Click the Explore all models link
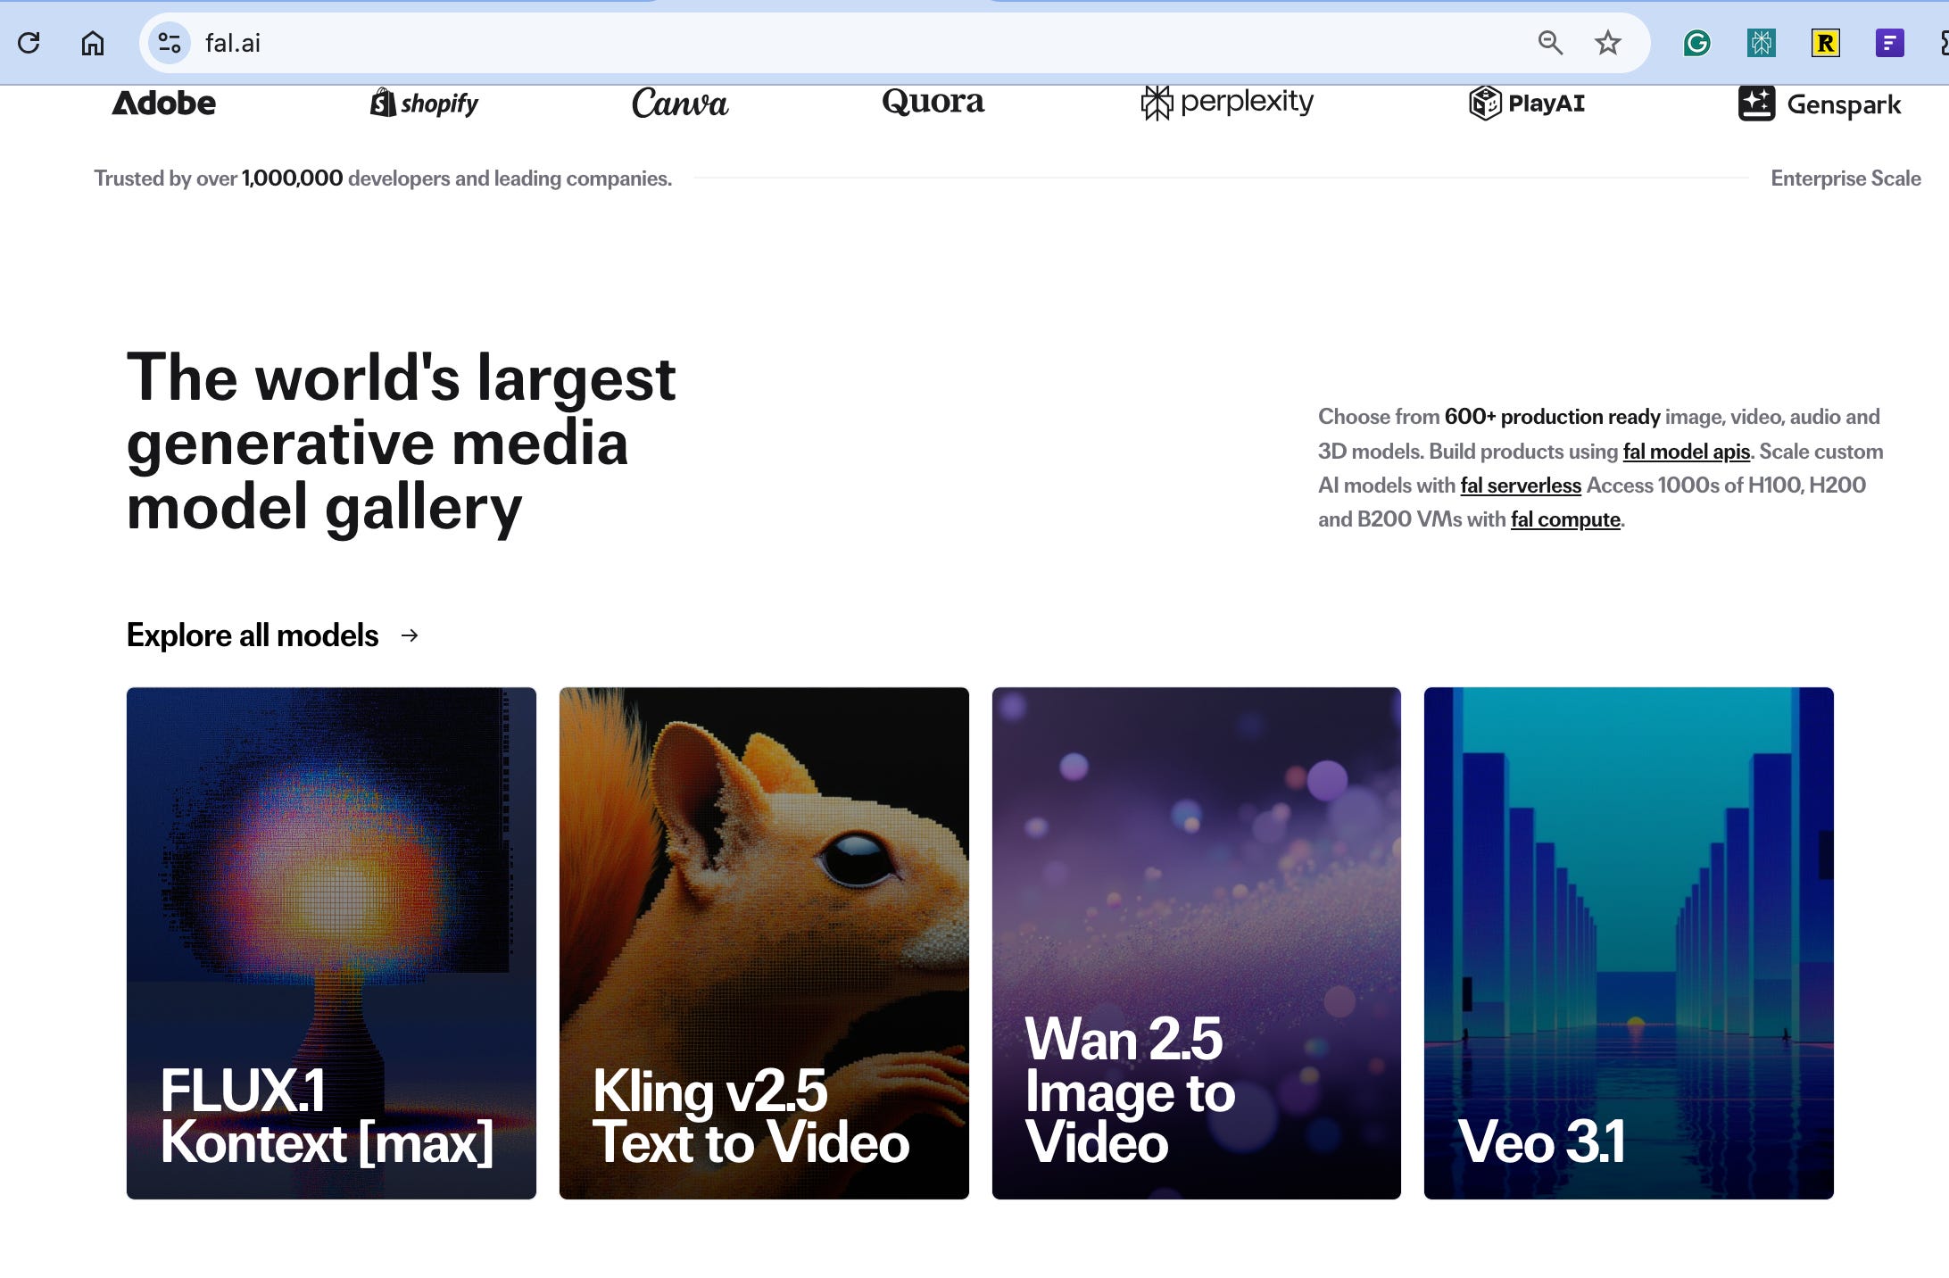Screen dimensions: 1949x1278 (253, 635)
